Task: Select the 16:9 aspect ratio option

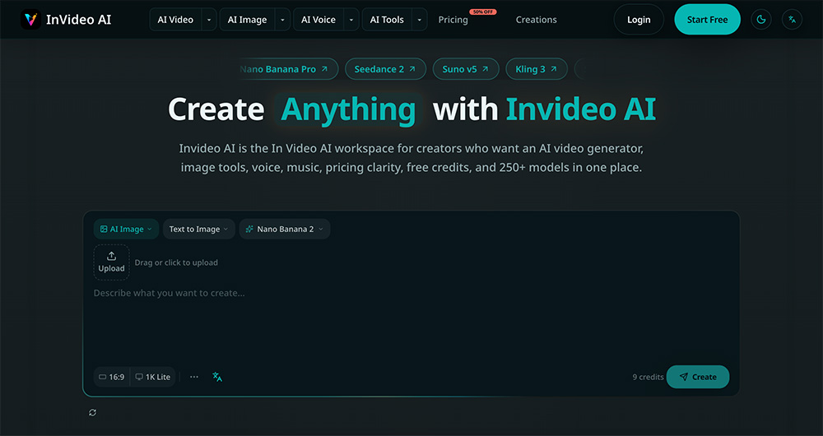Action: point(112,377)
